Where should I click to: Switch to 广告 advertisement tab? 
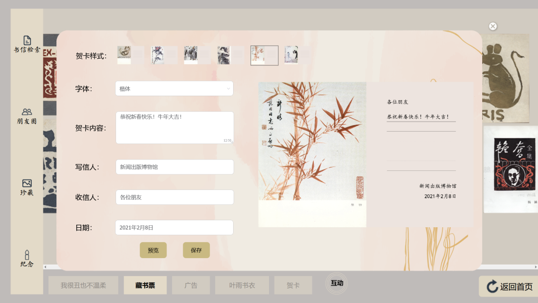(191, 285)
